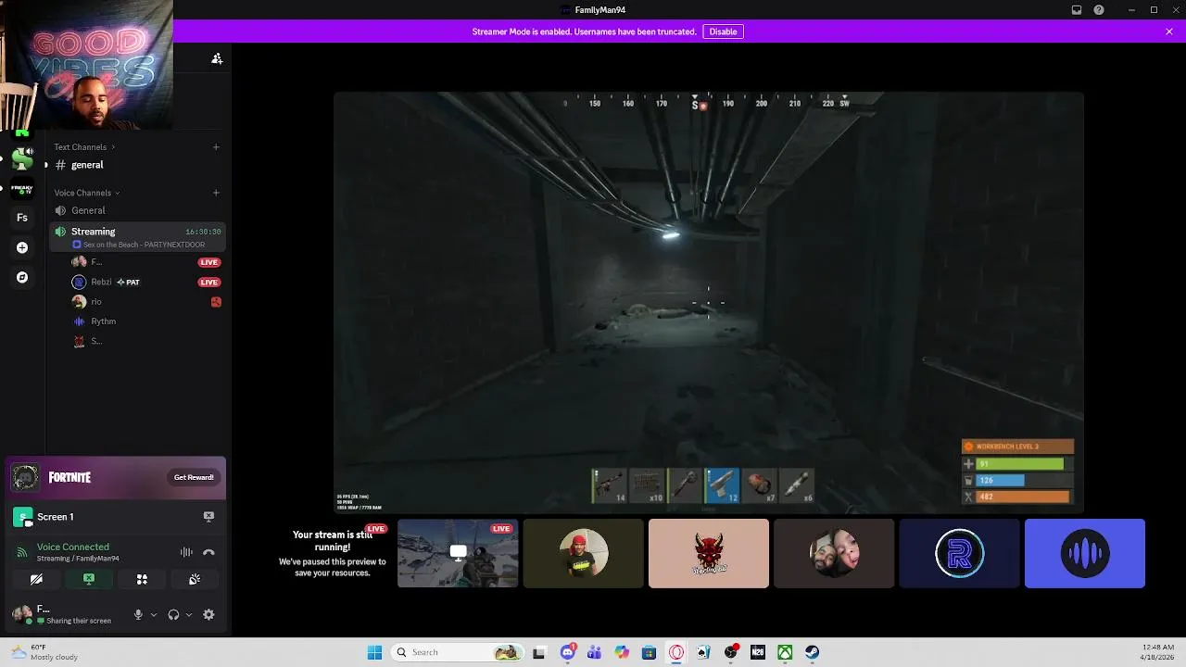Select the #general text channel

coord(137,165)
